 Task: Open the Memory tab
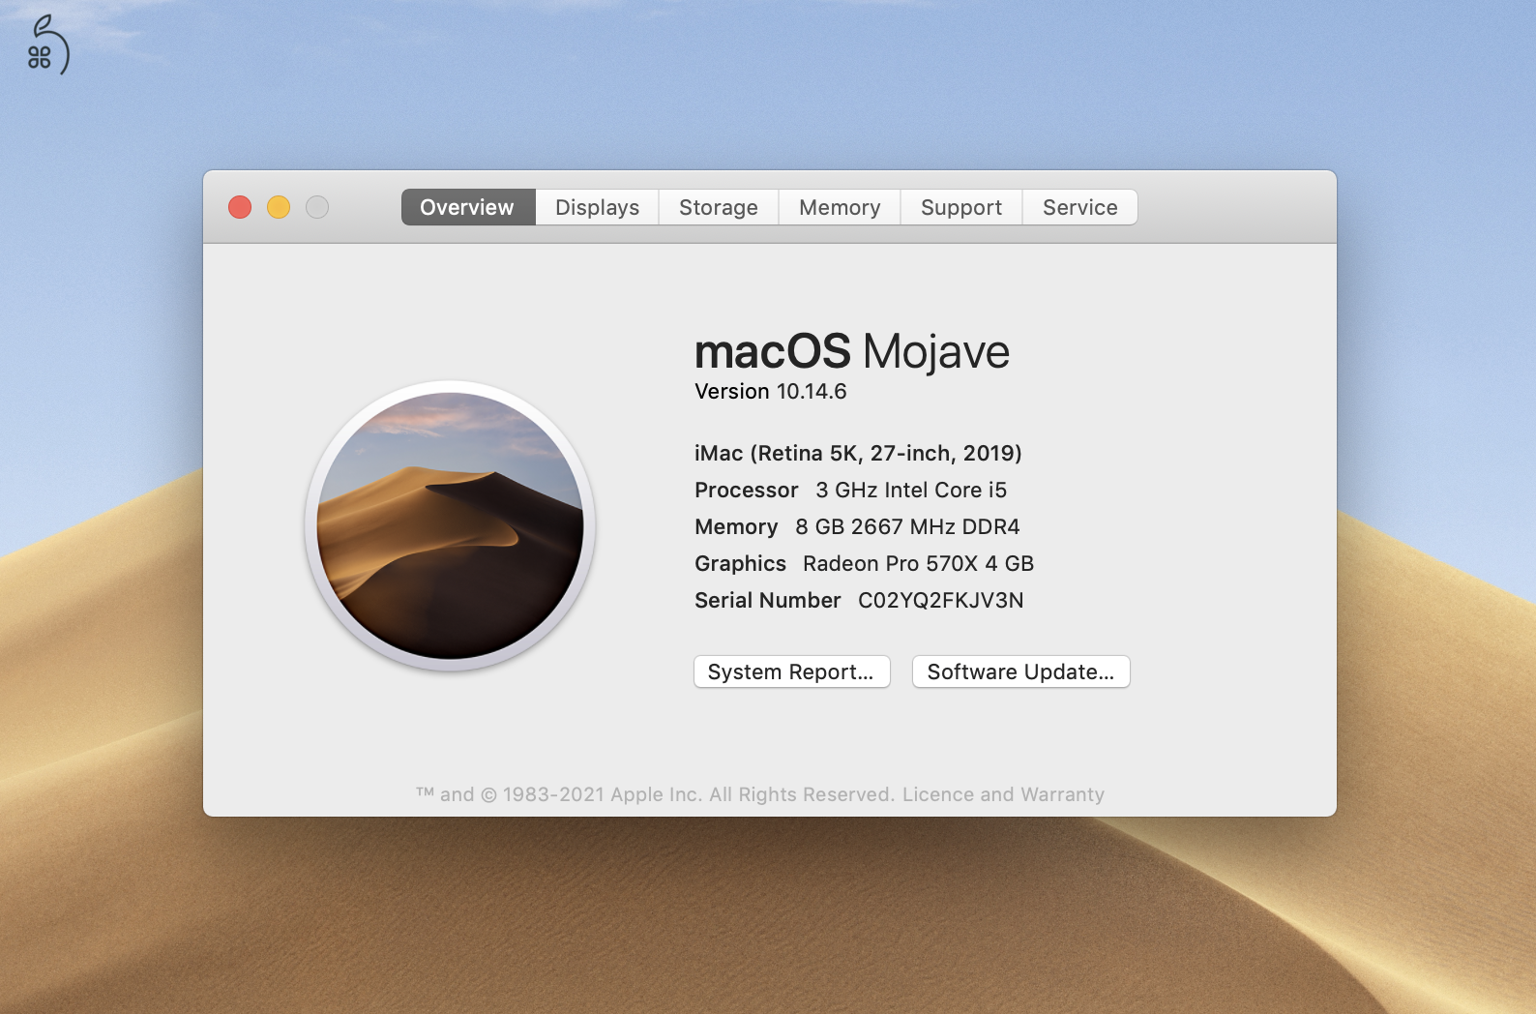coord(840,207)
